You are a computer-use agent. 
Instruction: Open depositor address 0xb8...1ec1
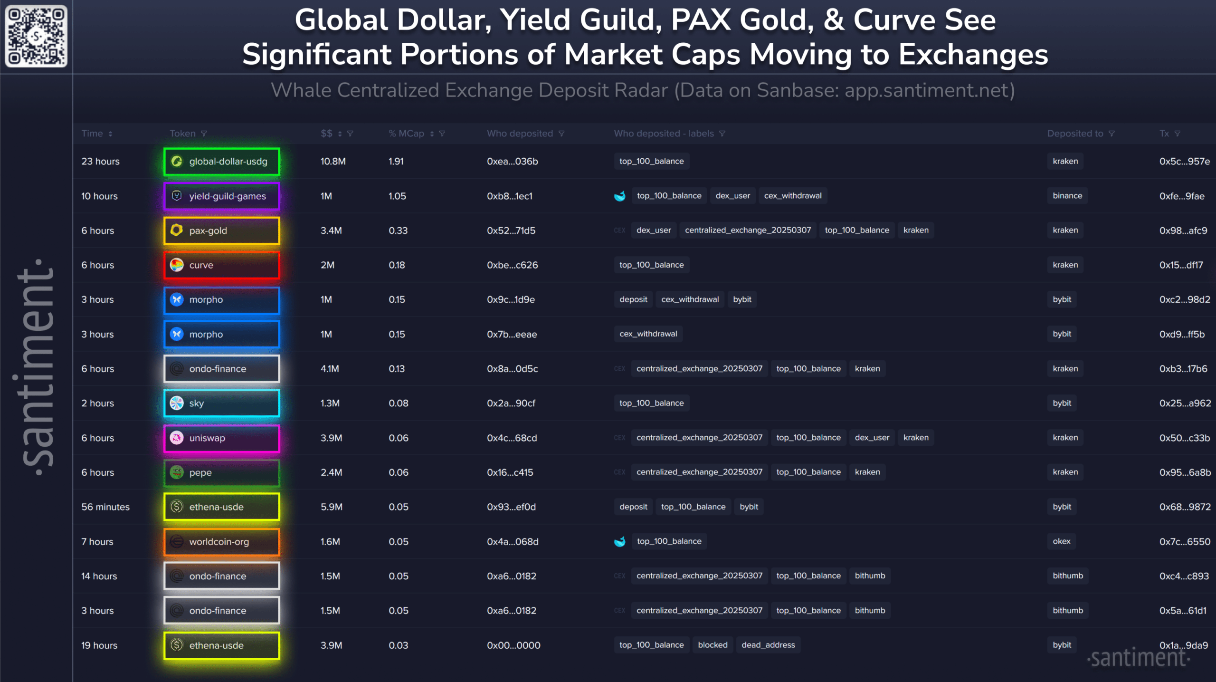(509, 196)
